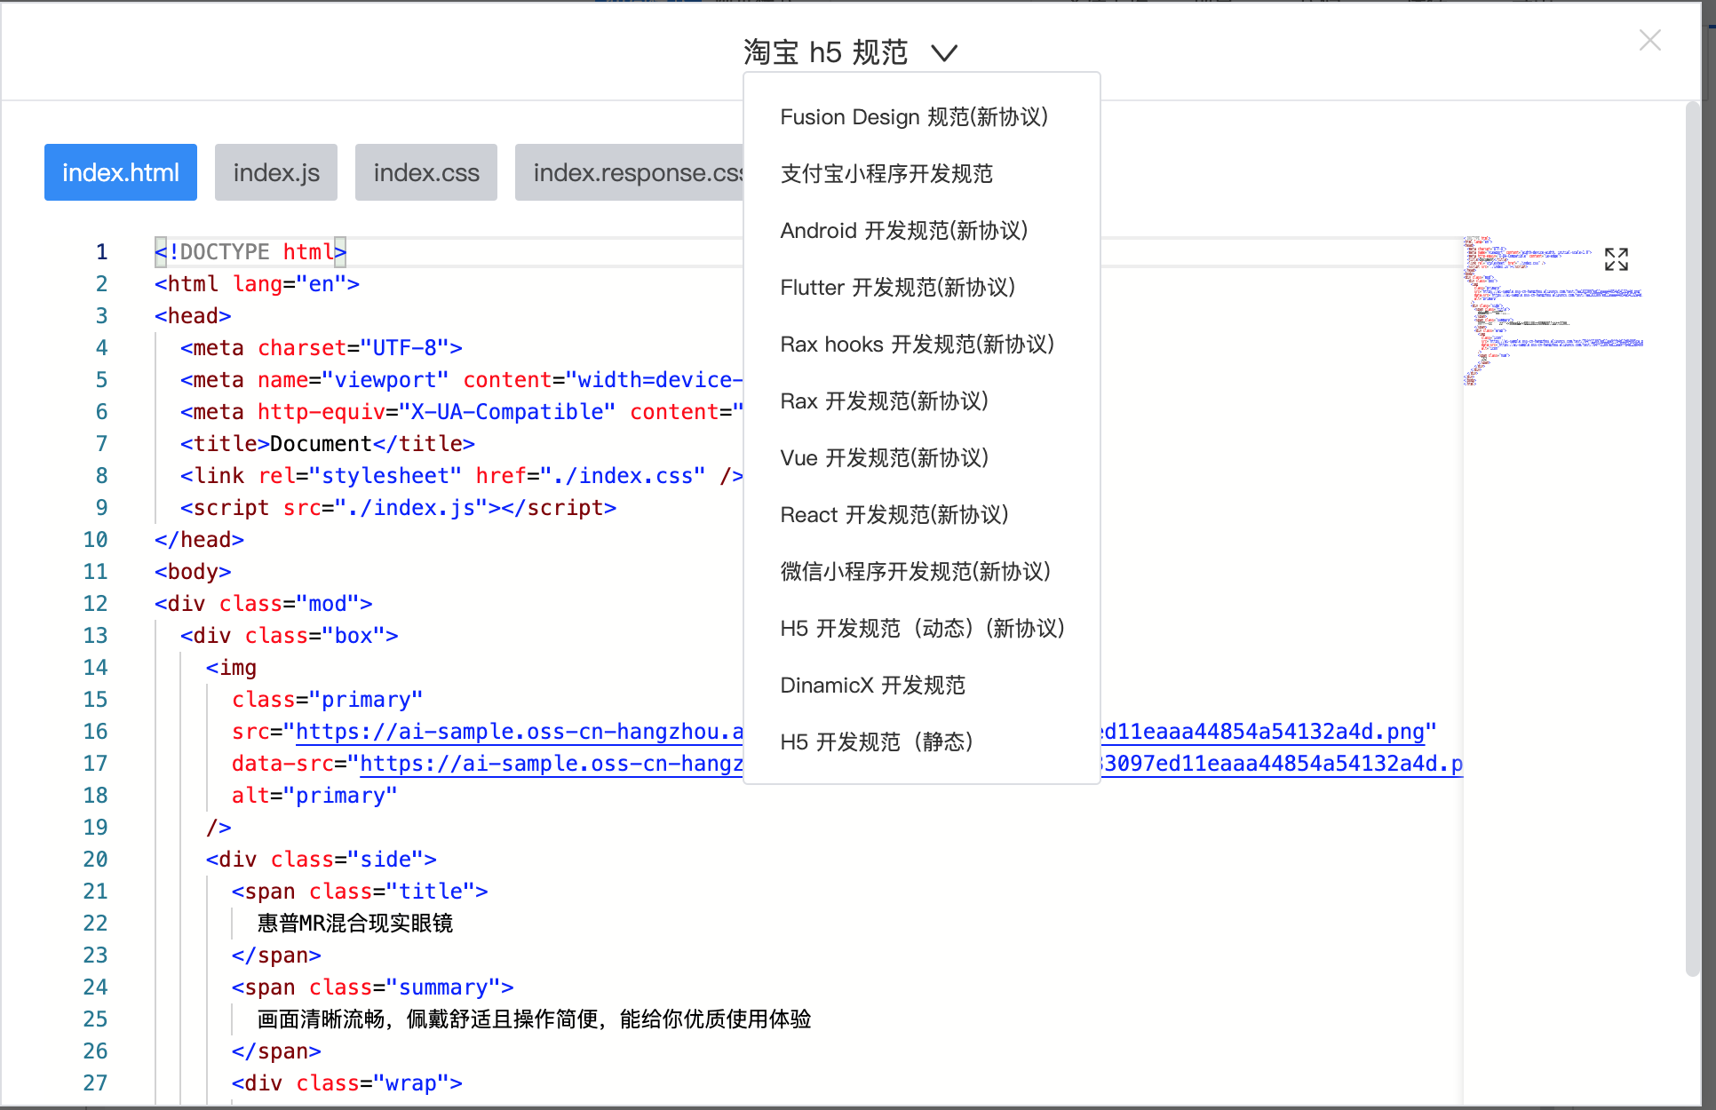1716x1110 pixels.
Task: Click the alt="primary" attribute line
Action: (314, 796)
